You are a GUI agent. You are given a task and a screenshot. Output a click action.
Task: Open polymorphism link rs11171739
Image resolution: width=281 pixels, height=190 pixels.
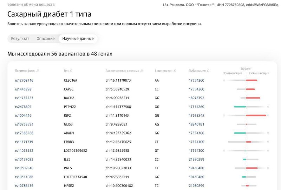coord(24,142)
